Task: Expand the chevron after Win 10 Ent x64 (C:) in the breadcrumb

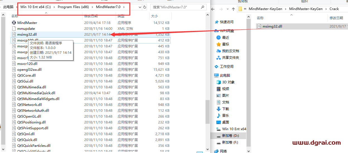Action: click(54, 7)
